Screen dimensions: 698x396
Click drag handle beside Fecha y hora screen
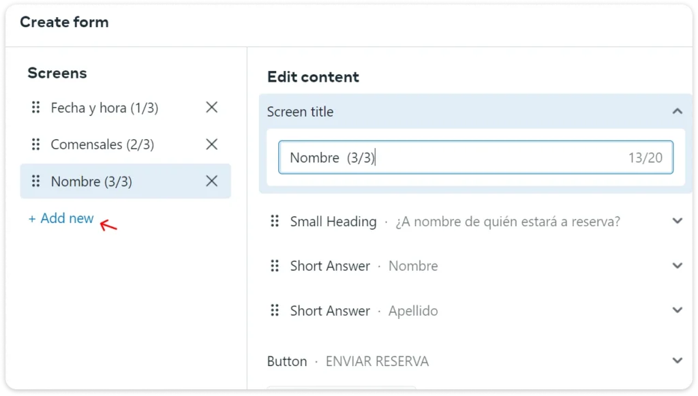coord(36,108)
